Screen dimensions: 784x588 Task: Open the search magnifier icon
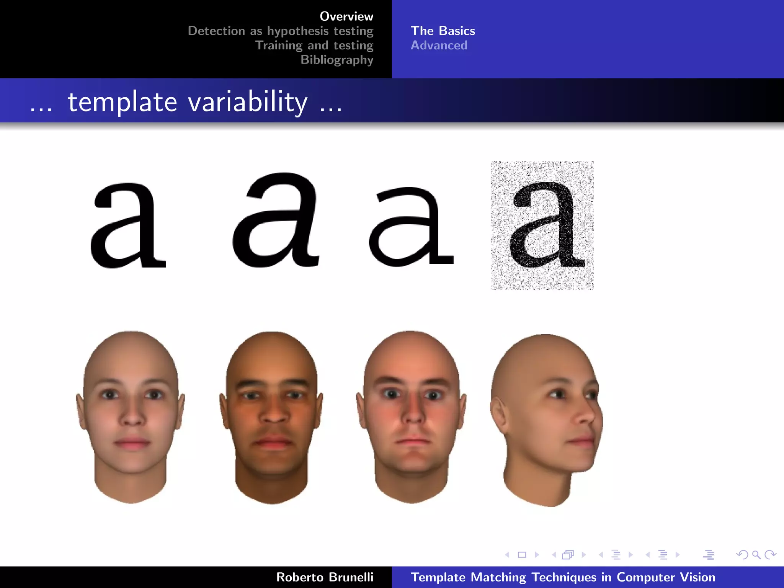(x=756, y=555)
